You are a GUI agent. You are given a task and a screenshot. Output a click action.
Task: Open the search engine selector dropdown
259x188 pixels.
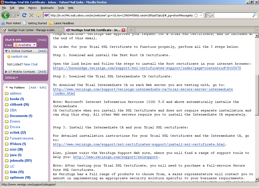coord(210,15)
